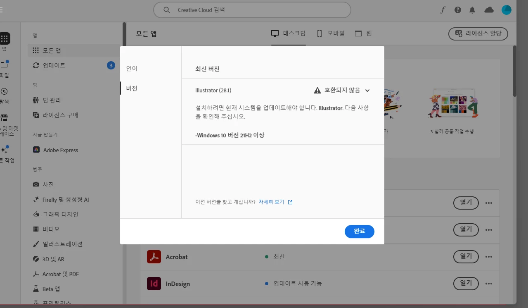This screenshot has height=308, width=528.
Task: Open more options for InDesign row
Action: [489, 284]
